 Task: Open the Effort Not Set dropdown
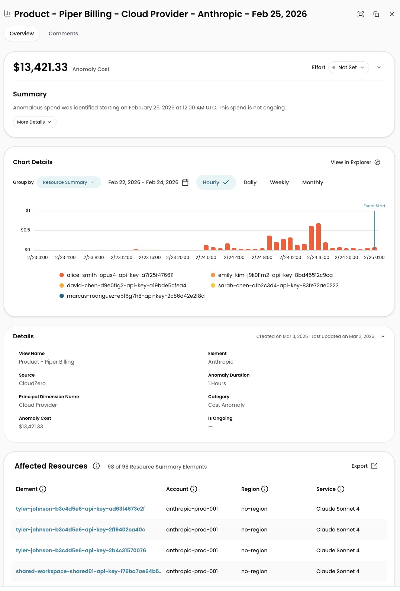(349, 67)
